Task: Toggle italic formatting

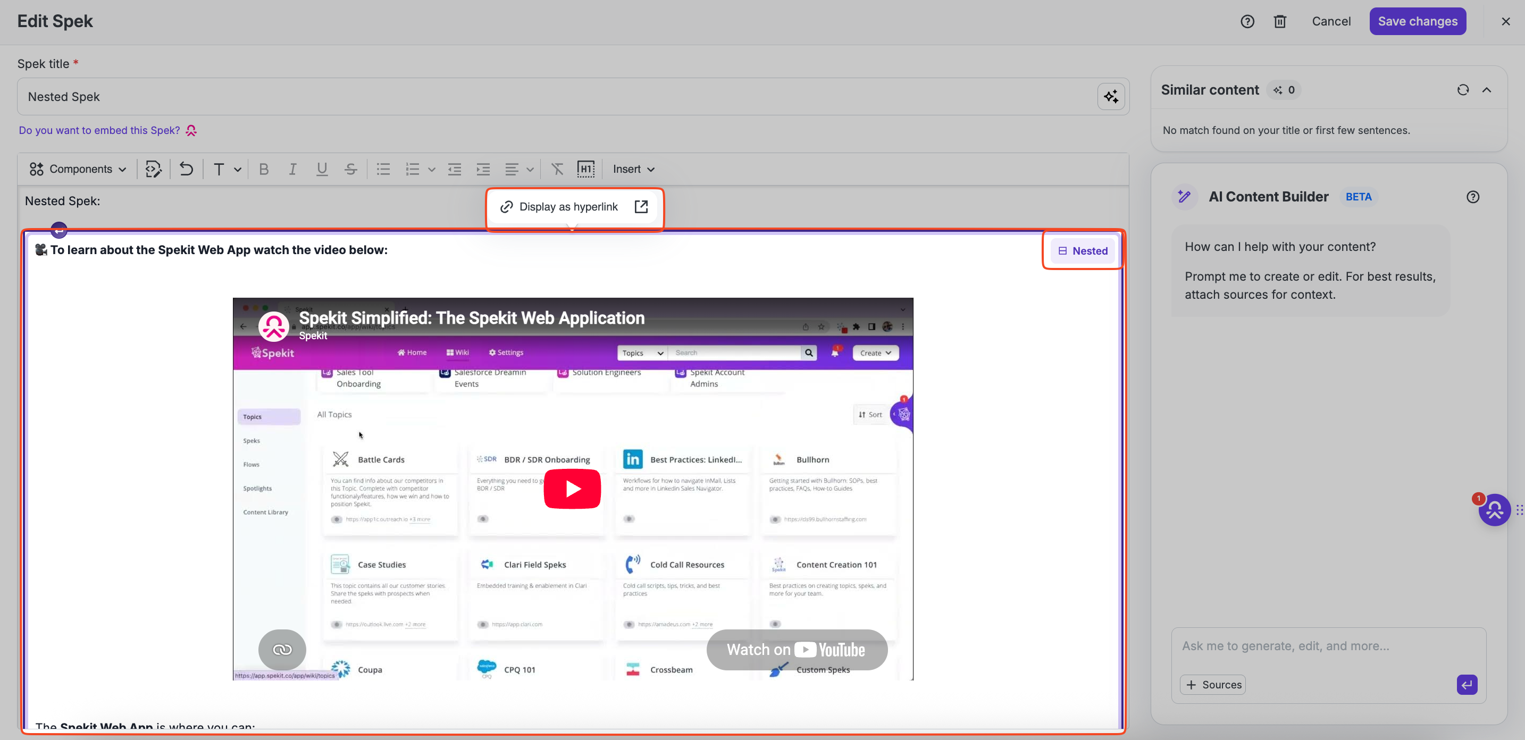Action: coord(292,169)
